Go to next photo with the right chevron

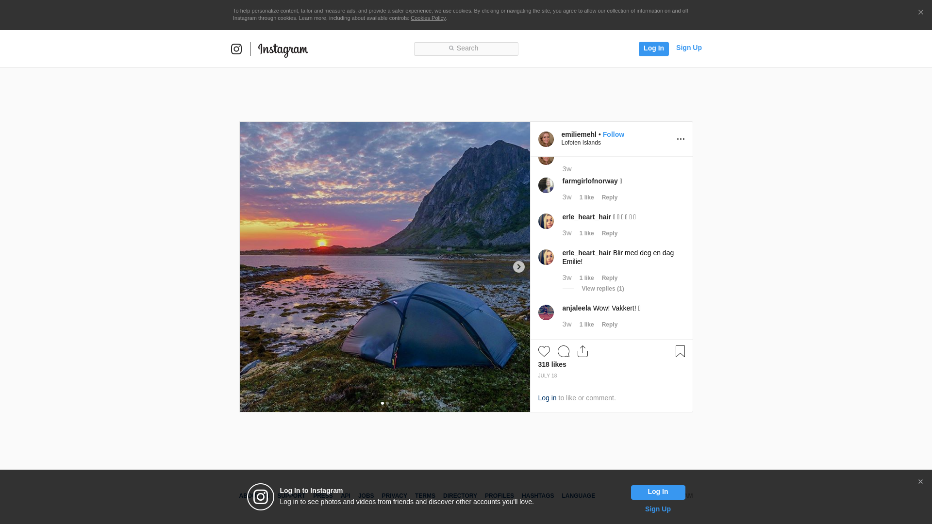519,267
